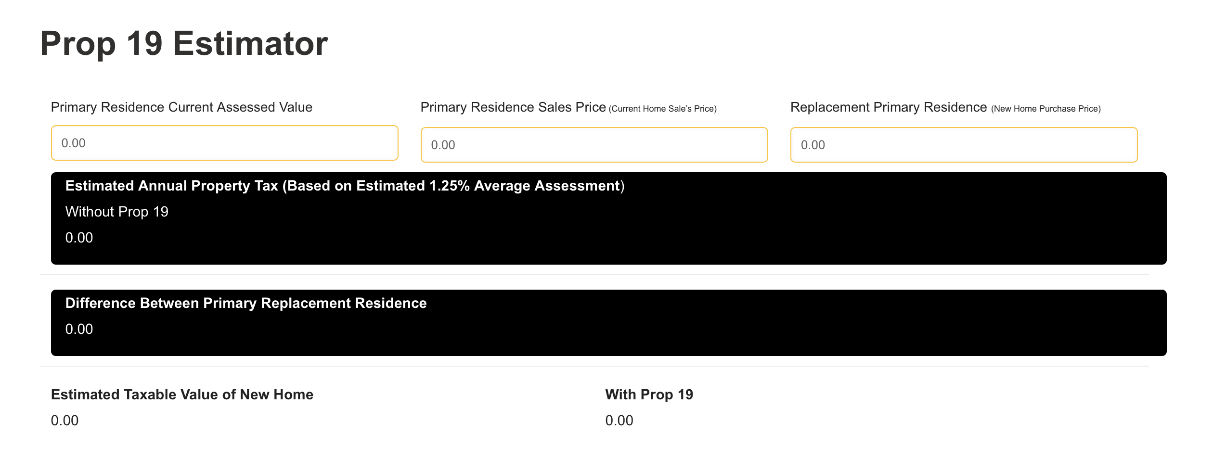Screen dimensions: 1213x459
Task: Click the 0.00 value under Without Prop 19
Action: point(79,238)
